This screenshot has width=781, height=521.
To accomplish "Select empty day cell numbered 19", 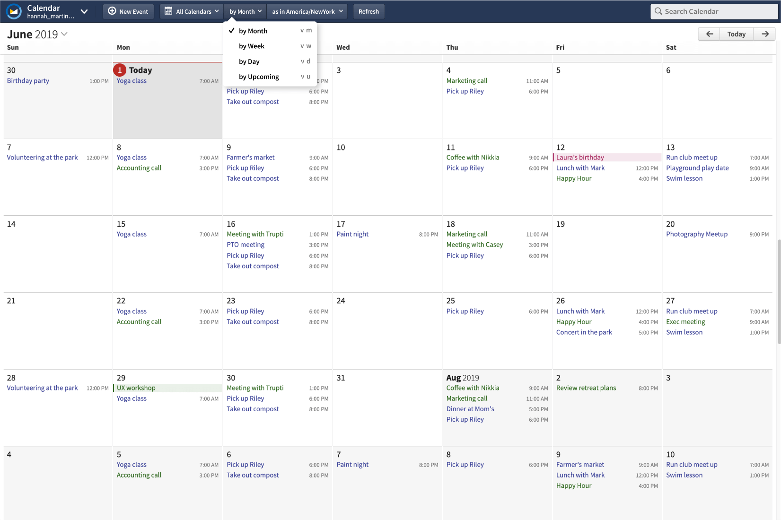I will 607,254.
